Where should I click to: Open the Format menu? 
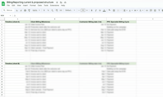tap(33, 5)
